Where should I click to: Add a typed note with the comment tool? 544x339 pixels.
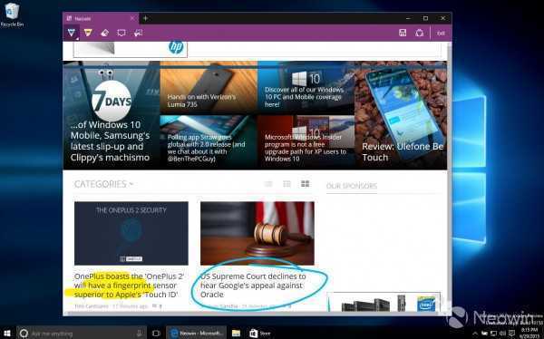coord(121,33)
